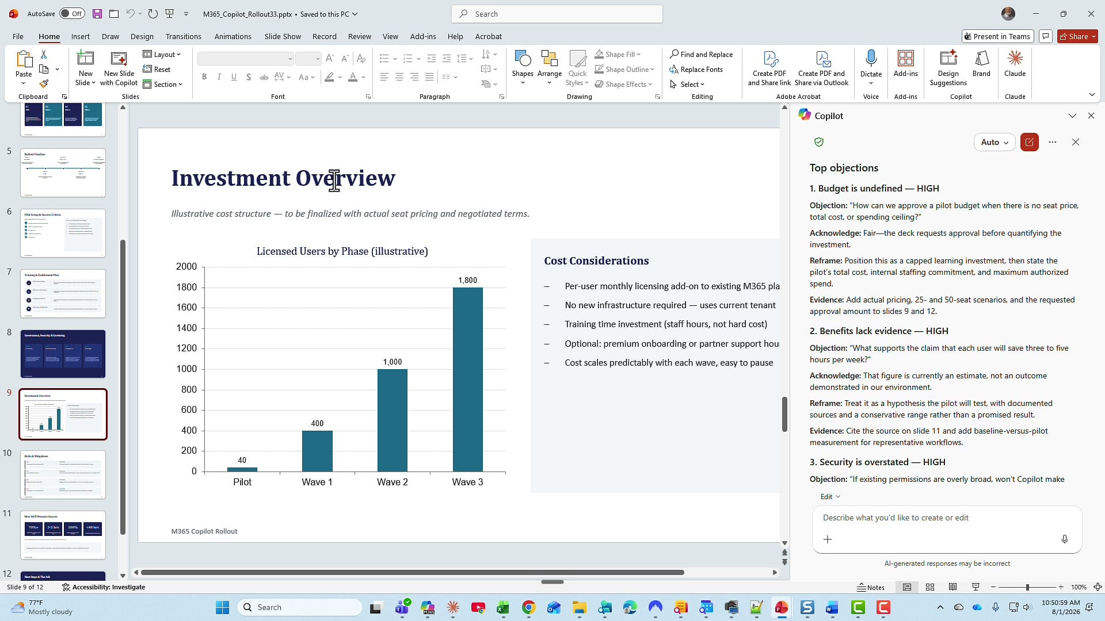Click the text highlight color swatch

329,77
